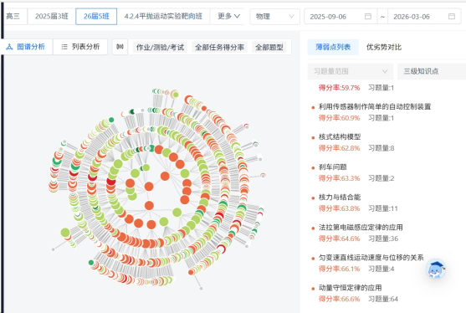
Task: Click the 全部题型 filter tag
Action: point(269,47)
